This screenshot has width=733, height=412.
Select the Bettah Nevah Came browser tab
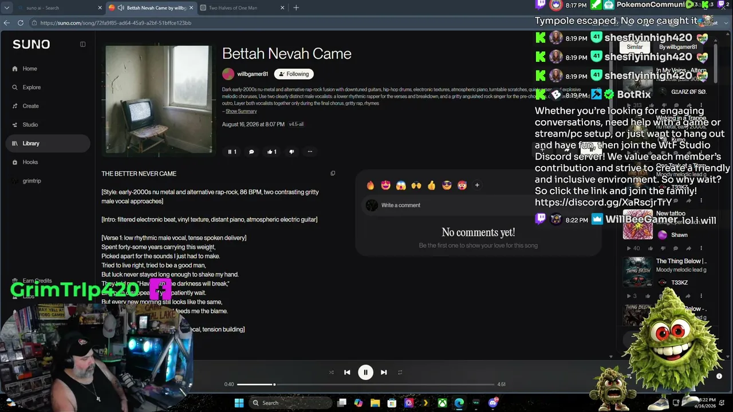click(150, 8)
